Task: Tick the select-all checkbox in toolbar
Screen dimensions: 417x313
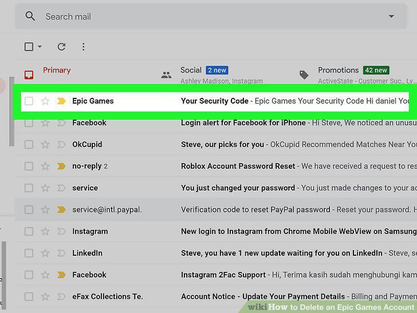Action: point(29,47)
